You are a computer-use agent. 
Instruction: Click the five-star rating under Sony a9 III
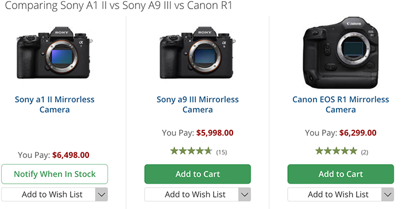tap(191, 151)
